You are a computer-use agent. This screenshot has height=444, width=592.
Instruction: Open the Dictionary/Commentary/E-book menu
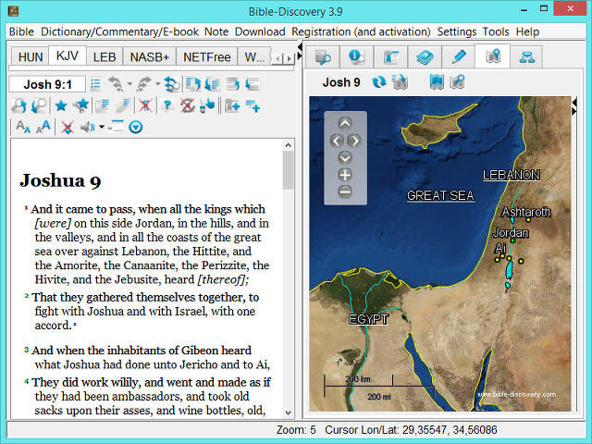[x=119, y=31]
